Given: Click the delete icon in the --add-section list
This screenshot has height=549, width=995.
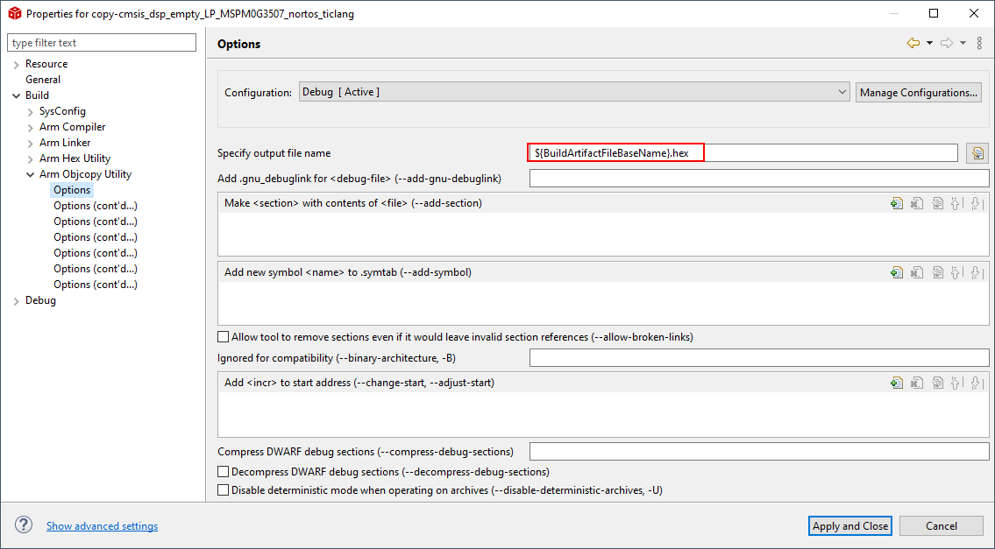Looking at the screenshot, I should (916, 203).
